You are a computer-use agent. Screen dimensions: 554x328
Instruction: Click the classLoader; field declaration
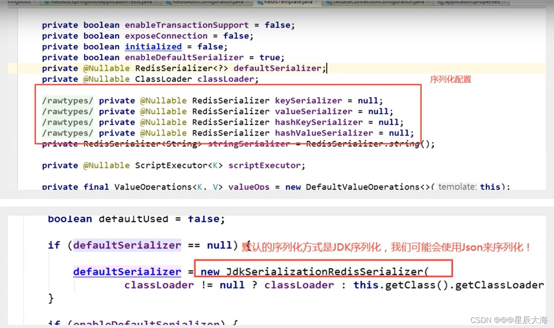(x=228, y=79)
